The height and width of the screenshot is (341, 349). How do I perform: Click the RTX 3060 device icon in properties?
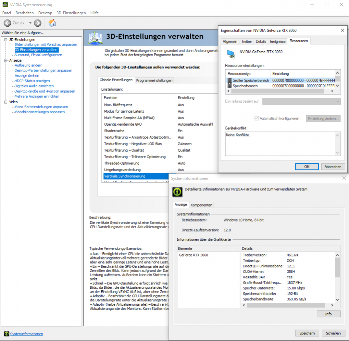pos(231,54)
